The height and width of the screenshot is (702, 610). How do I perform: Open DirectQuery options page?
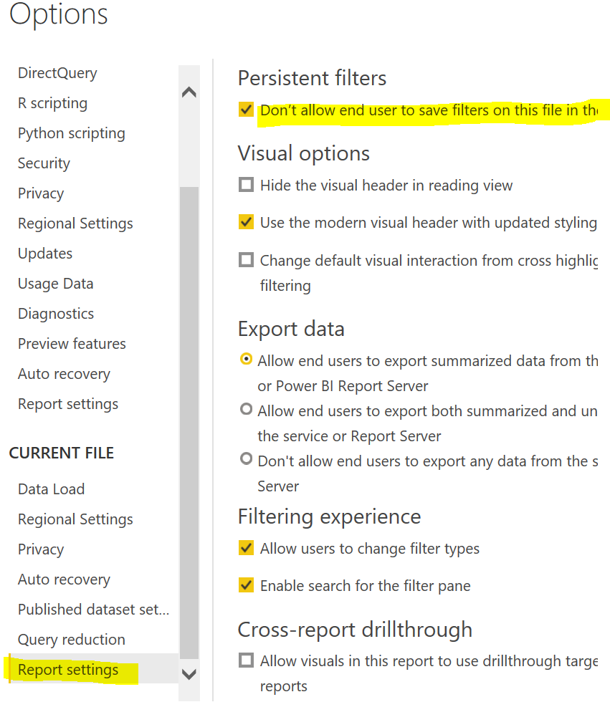tap(57, 73)
